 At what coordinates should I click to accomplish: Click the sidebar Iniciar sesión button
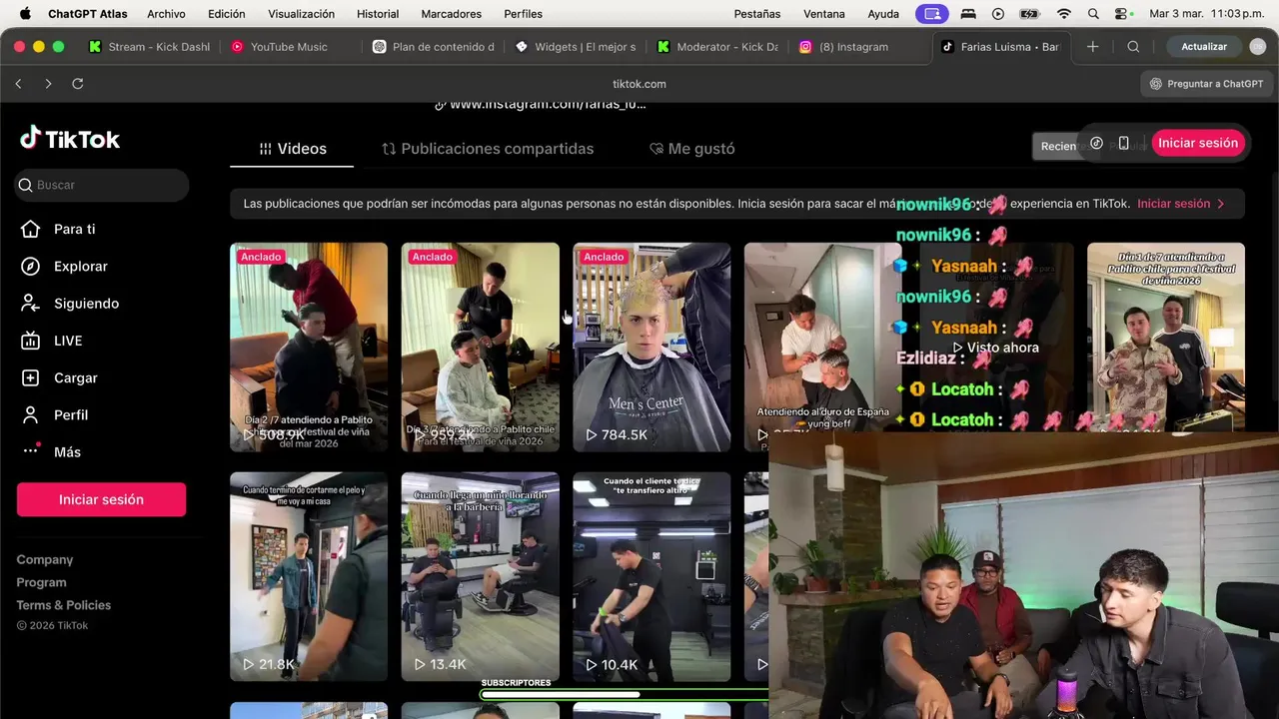(101, 499)
